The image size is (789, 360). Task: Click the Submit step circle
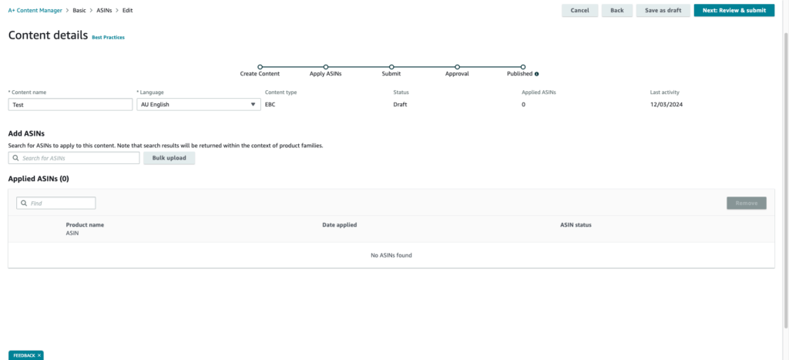[x=391, y=67]
